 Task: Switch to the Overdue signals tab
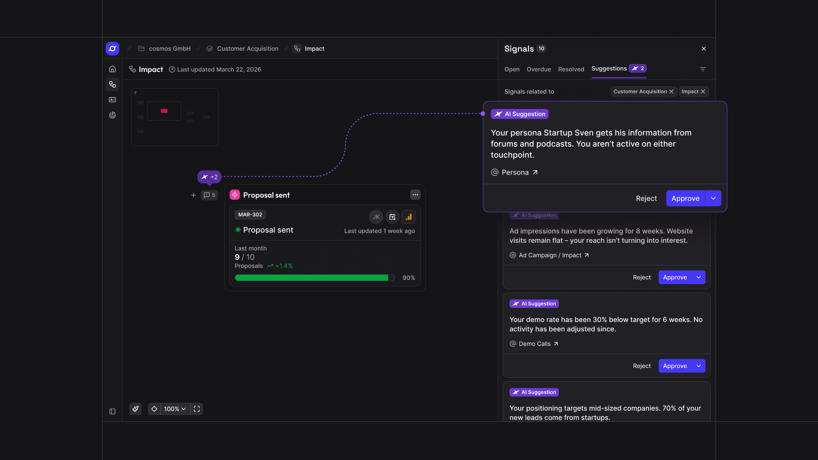[539, 69]
